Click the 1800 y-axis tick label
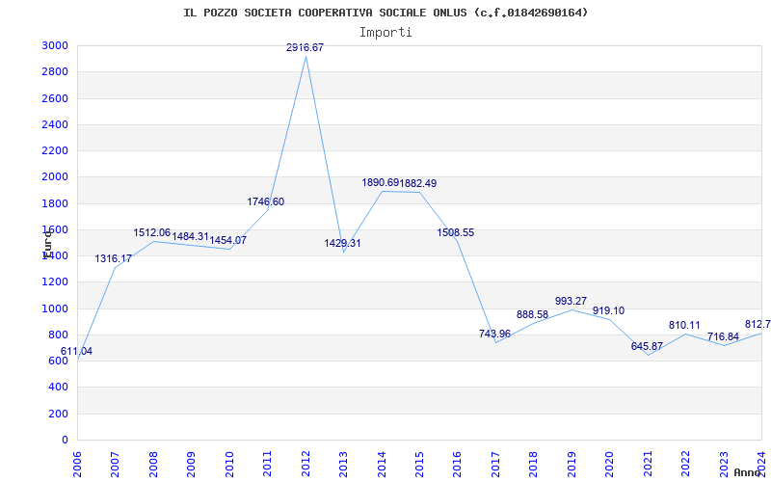This screenshot has height=482, width=771. (55, 203)
